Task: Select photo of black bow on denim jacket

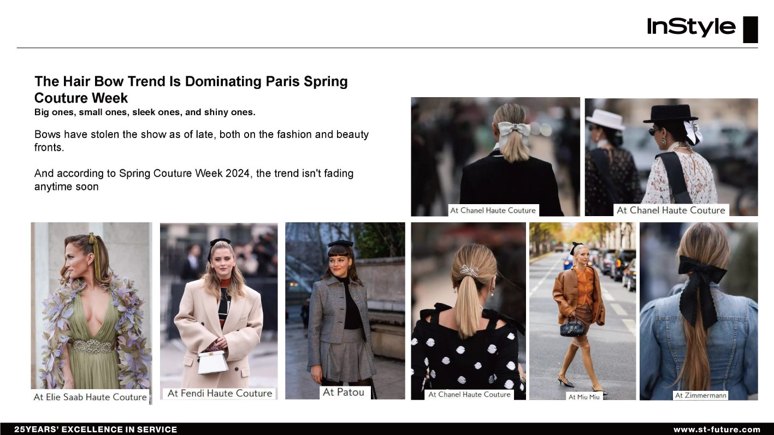Action: 699,311
